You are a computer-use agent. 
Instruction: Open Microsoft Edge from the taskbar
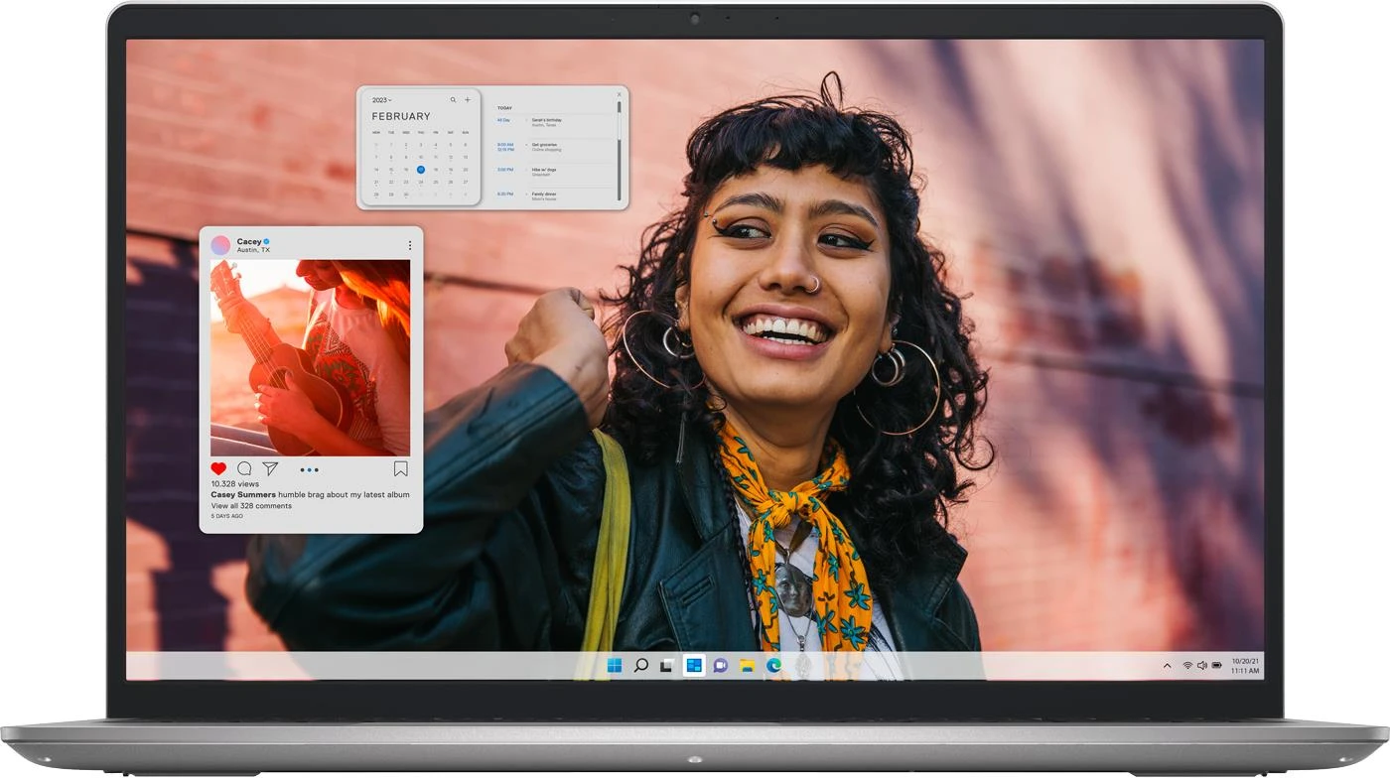773,665
